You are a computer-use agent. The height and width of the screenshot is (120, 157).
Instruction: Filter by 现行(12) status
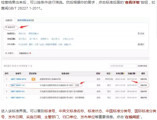click(x=22, y=34)
